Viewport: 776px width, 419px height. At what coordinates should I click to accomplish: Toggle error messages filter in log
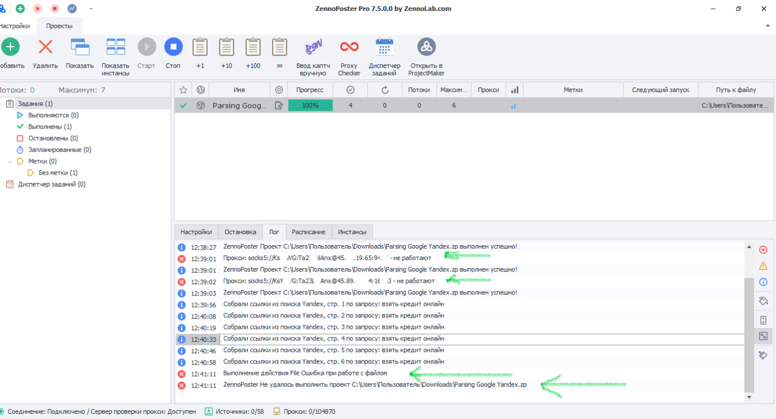[x=763, y=250]
